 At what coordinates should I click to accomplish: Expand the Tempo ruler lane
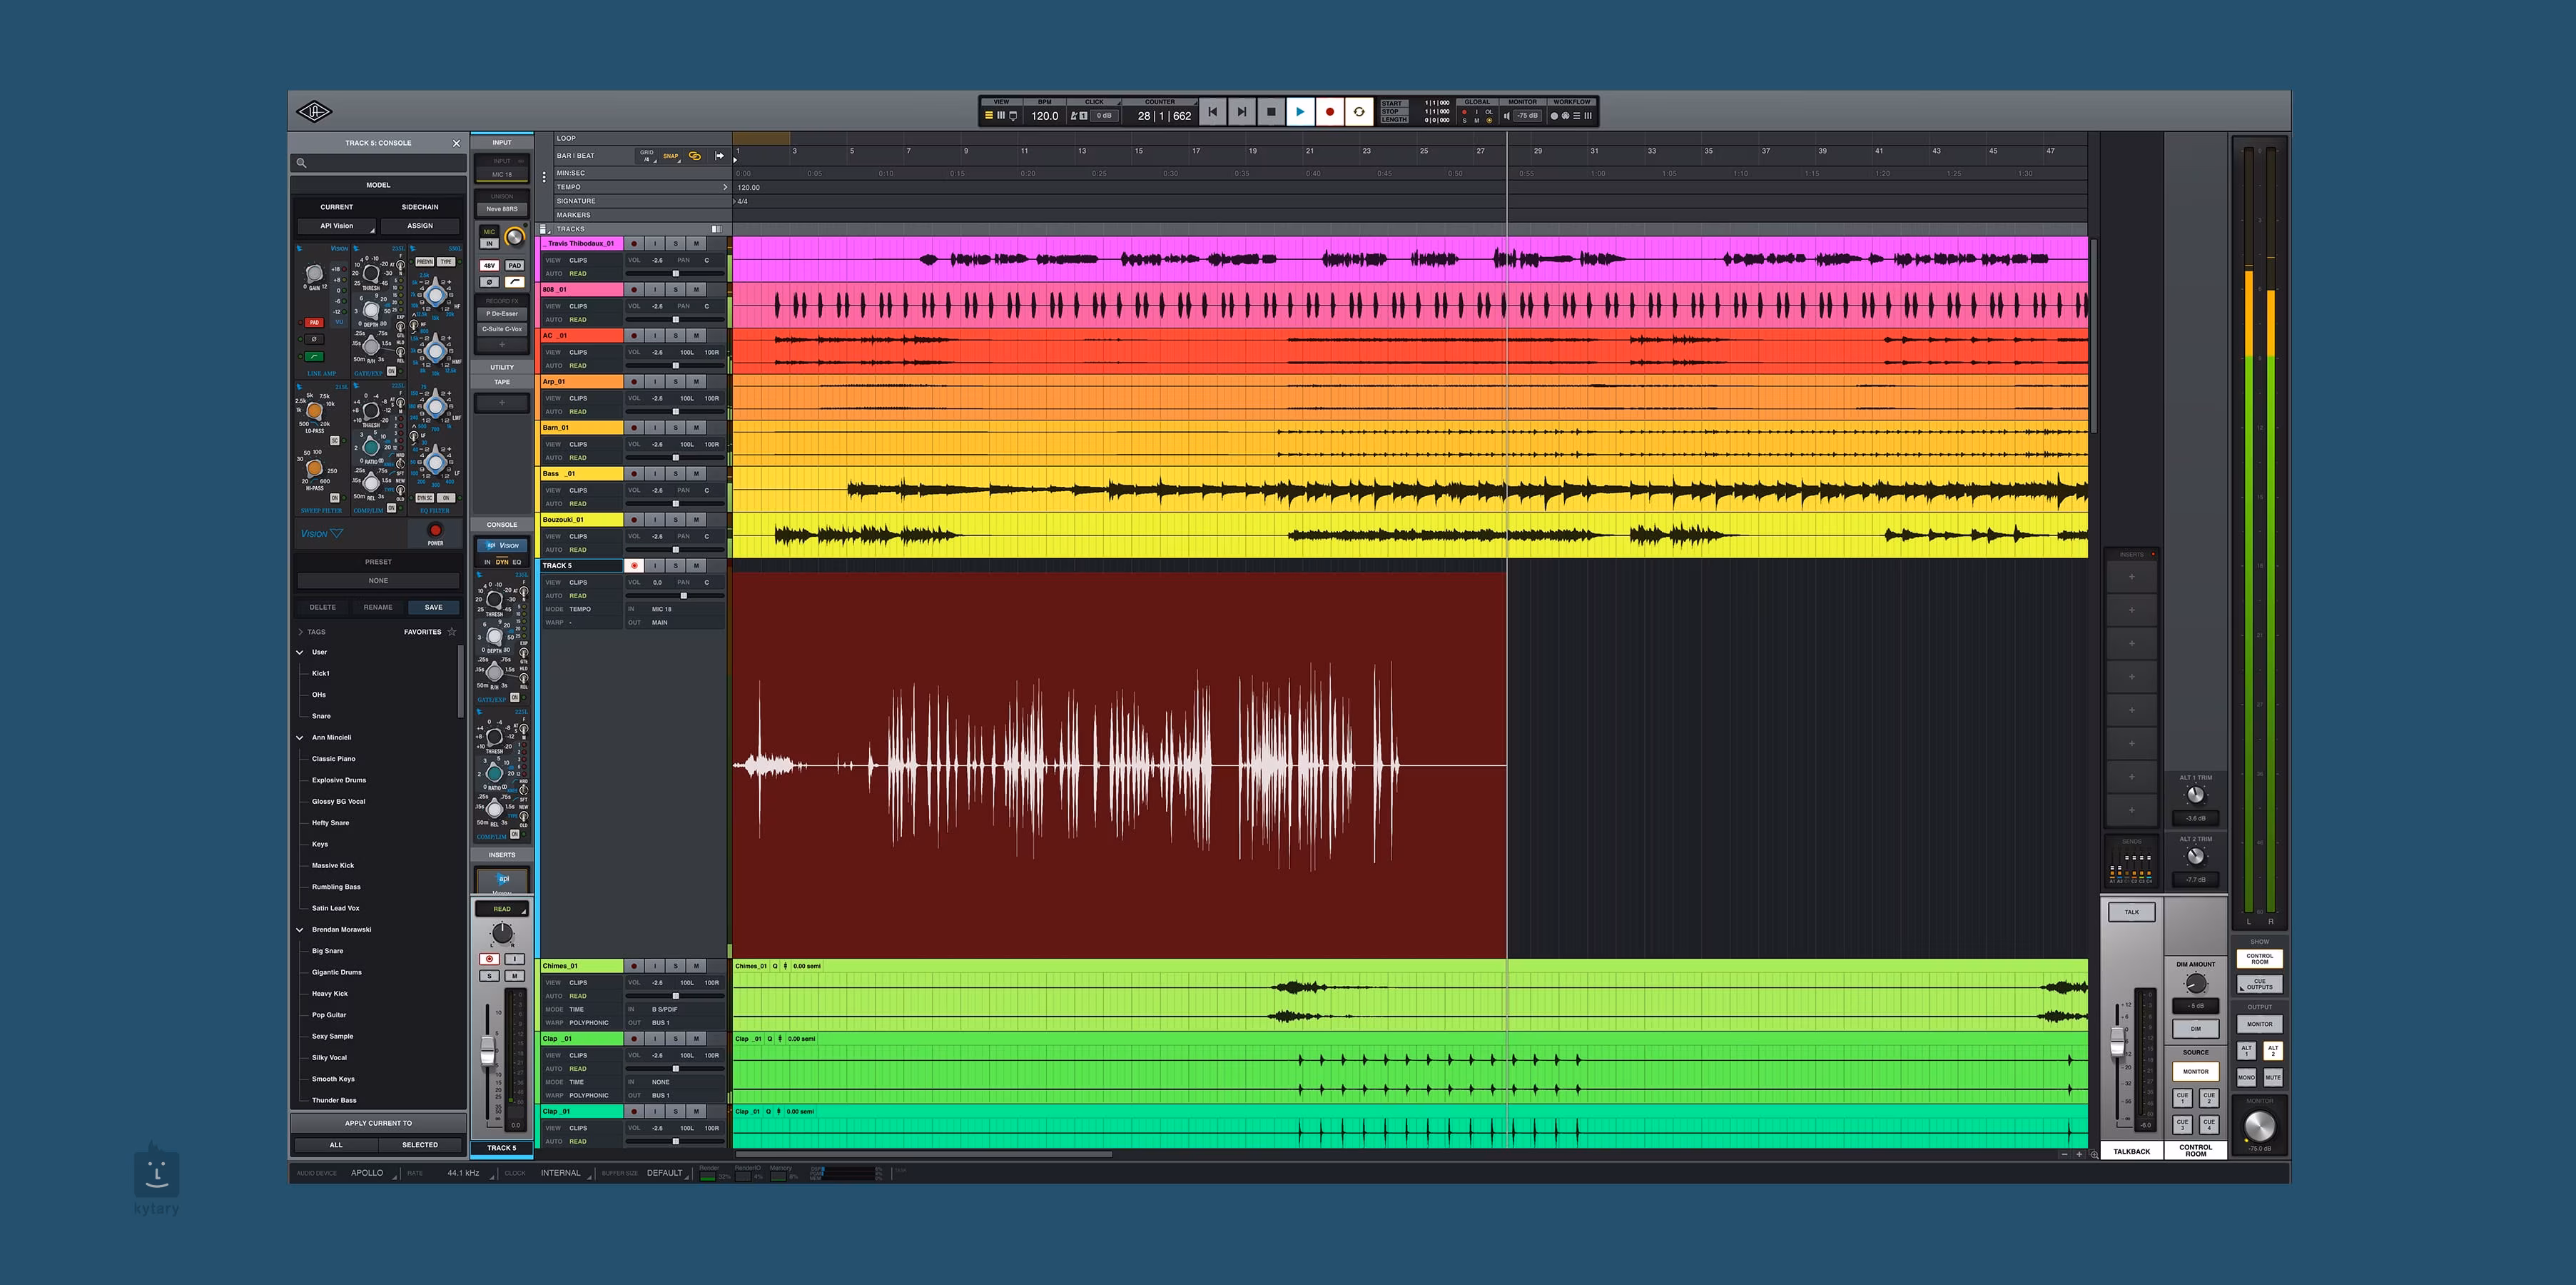(725, 187)
